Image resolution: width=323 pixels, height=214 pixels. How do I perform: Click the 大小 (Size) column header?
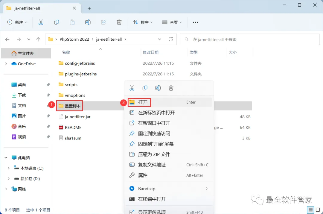click(x=233, y=52)
